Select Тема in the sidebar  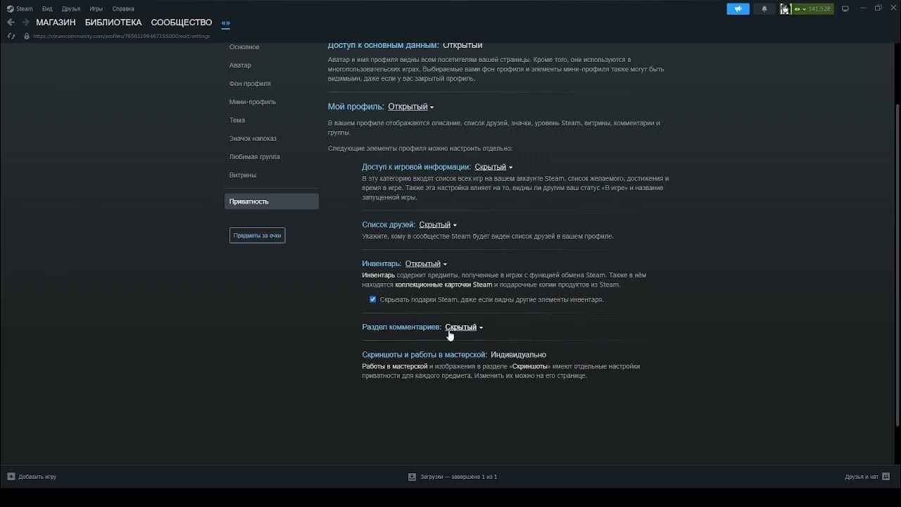coord(237,120)
